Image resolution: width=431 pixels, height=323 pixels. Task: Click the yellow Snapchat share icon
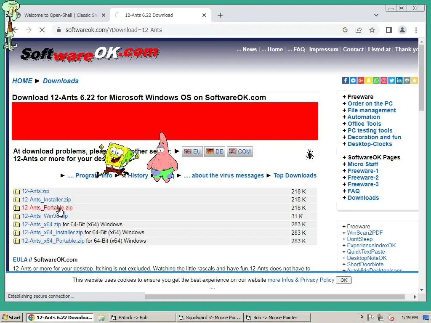point(368,80)
